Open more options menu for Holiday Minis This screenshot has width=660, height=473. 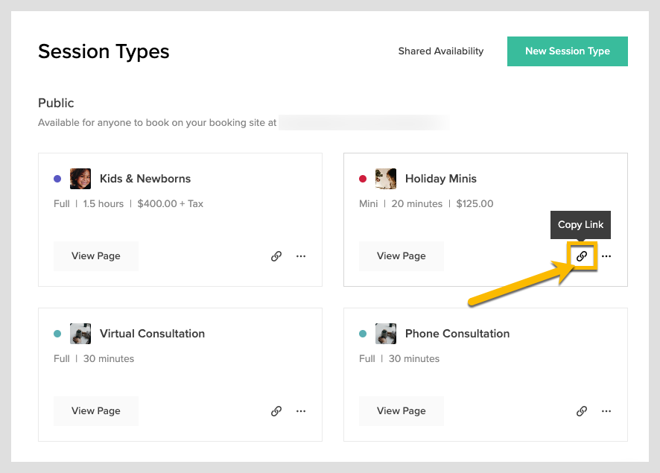coord(606,256)
